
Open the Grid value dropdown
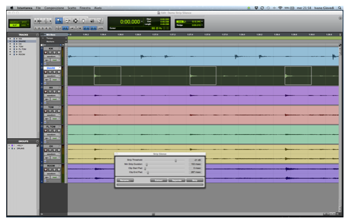202,22
